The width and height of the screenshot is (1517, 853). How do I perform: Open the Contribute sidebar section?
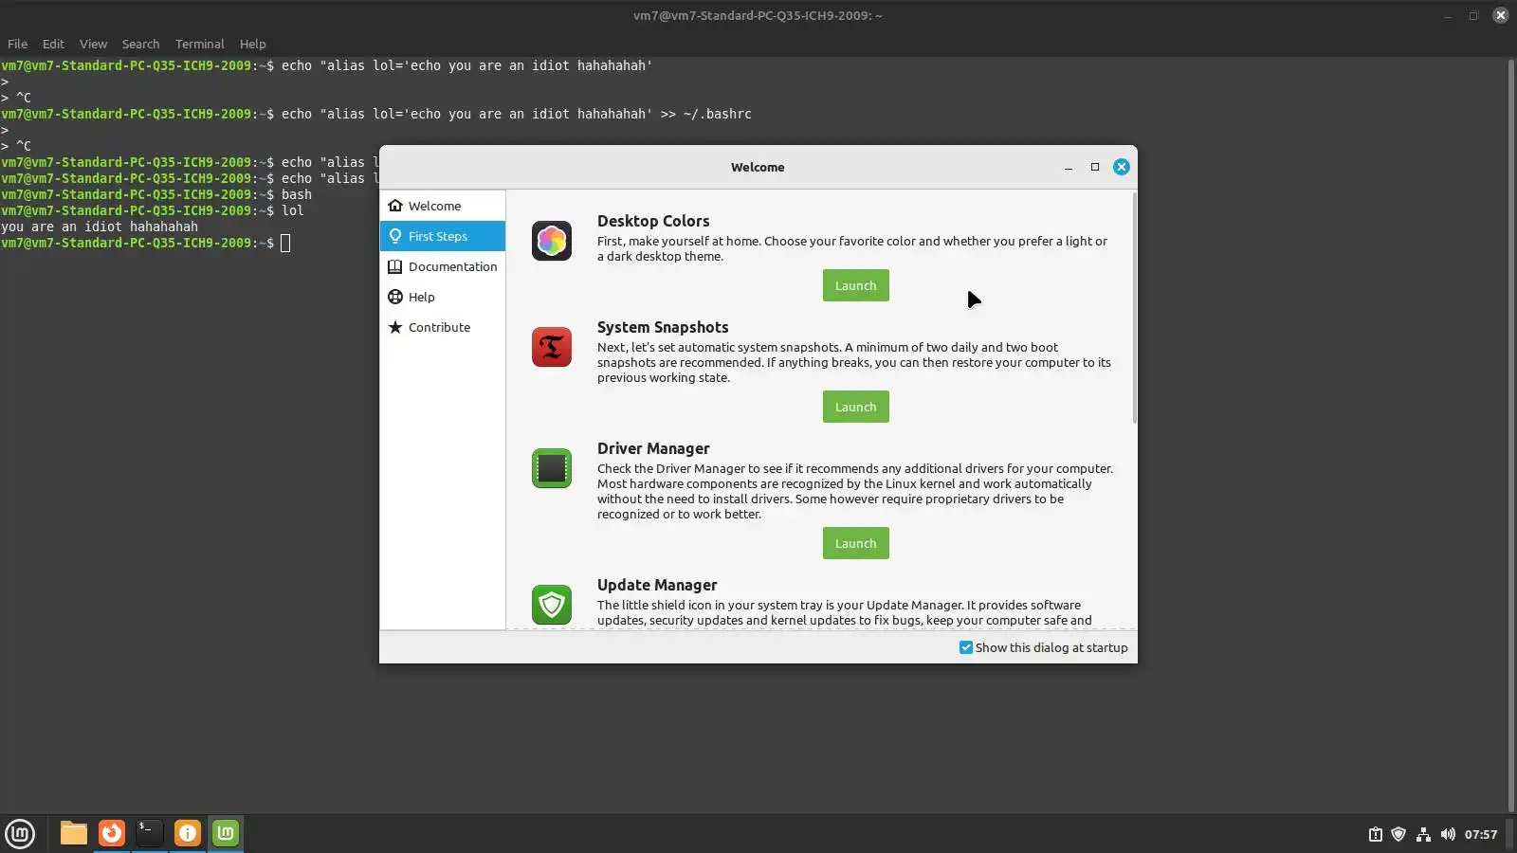click(x=443, y=327)
